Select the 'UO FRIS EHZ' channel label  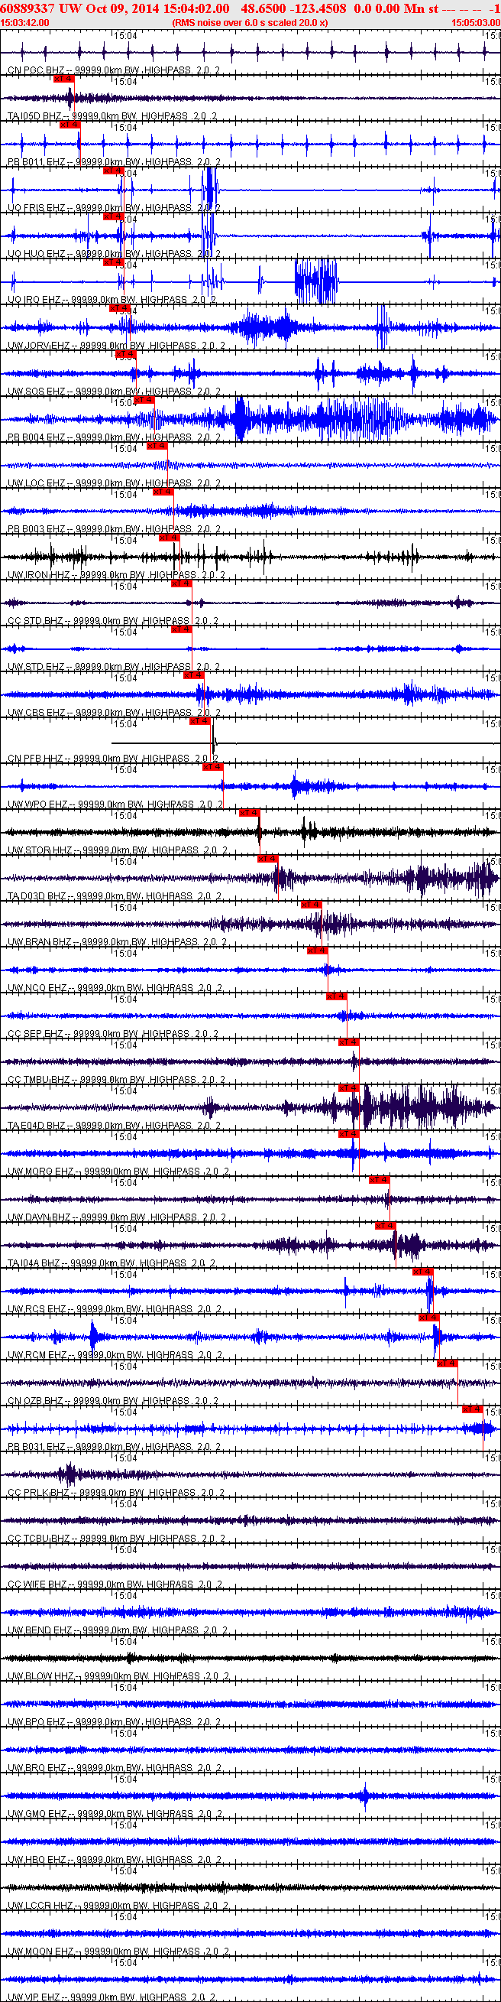37,208
